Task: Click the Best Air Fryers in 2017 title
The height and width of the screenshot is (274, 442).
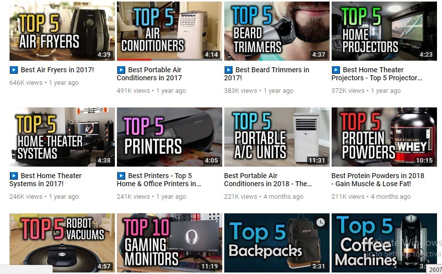Action: [57, 70]
